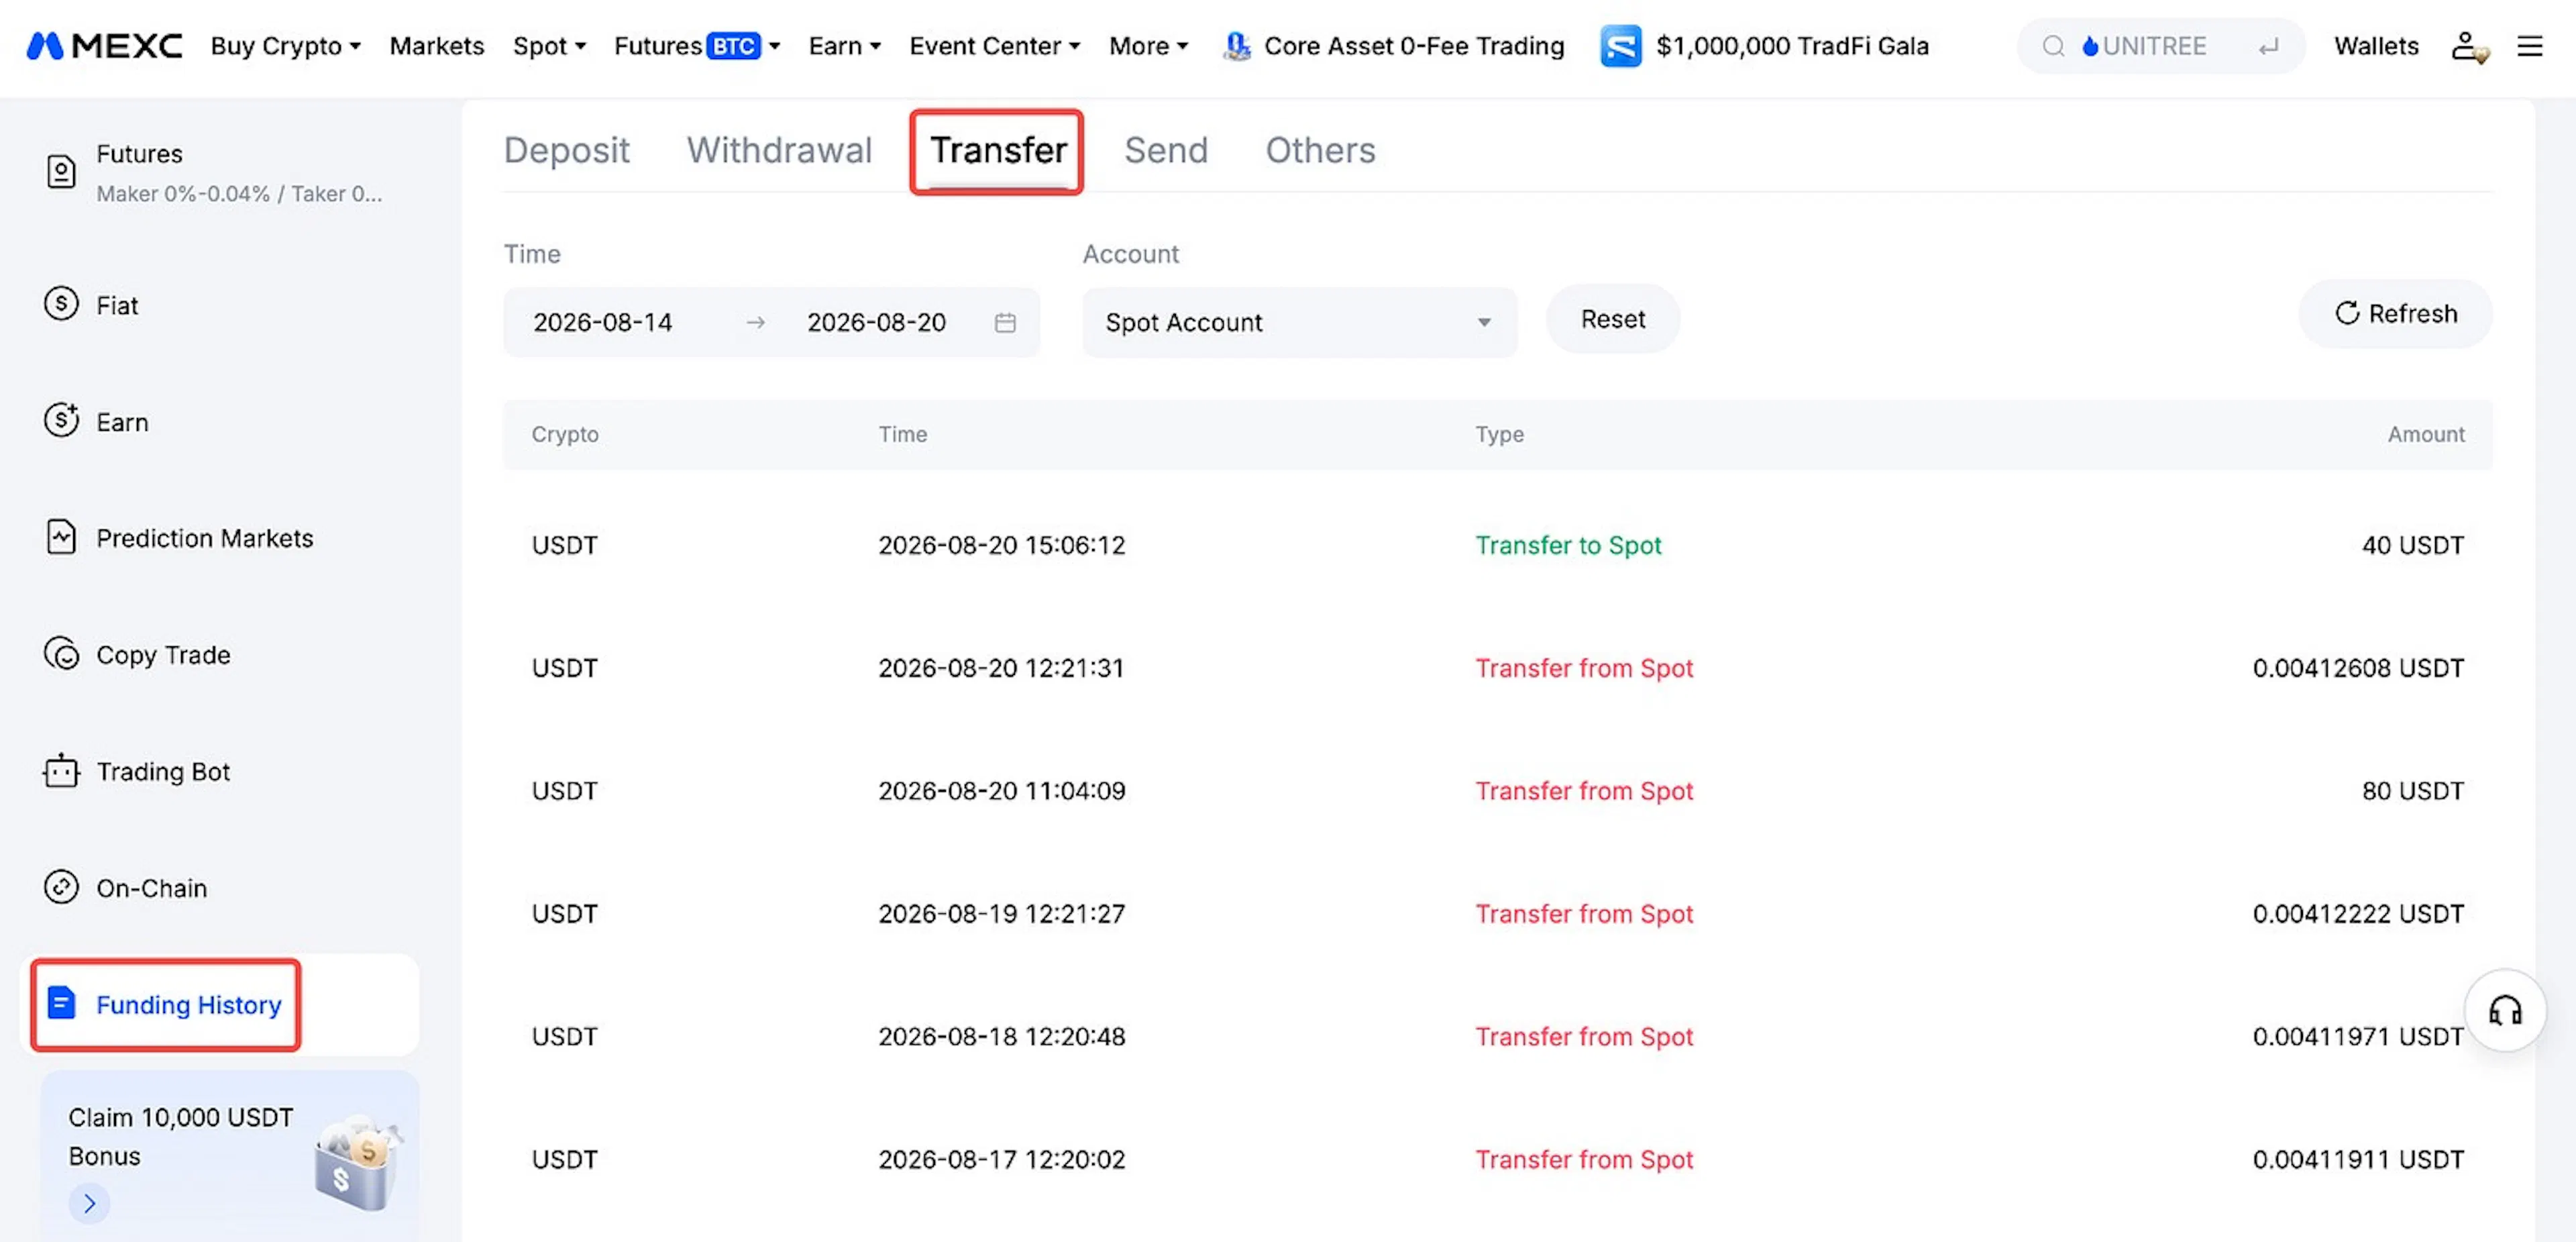Viewport: 2576px width, 1242px height.
Task: Switch to the Deposit tab
Action: click(566, 150)
